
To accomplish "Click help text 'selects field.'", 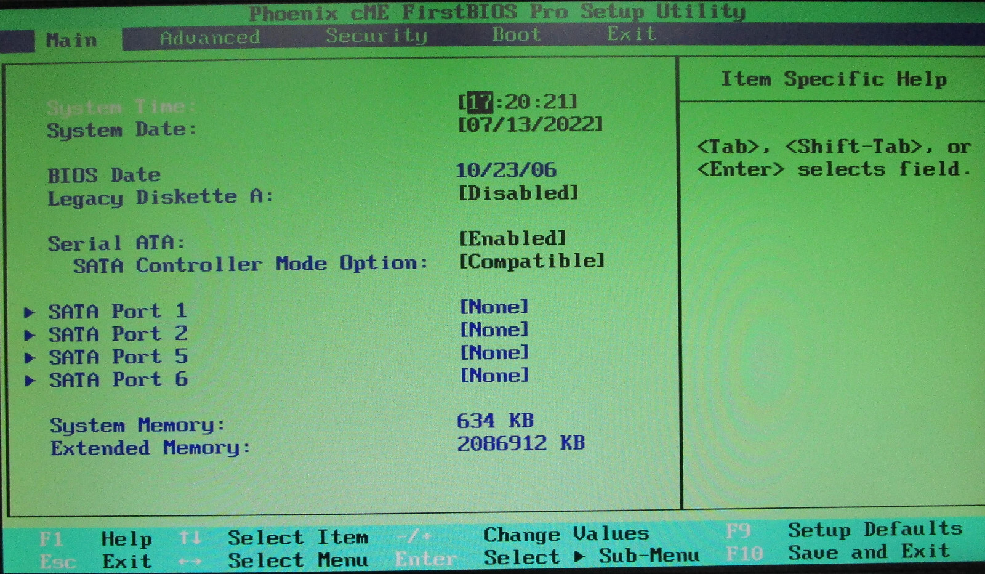I will (x=884, y=169).
